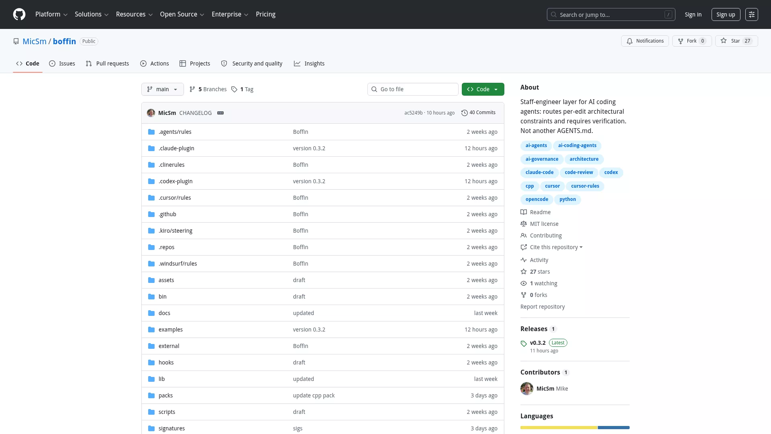Expand the Solutions menu
Image resolution: width=771 pixels, height=434 pixels.
(92, 14)
